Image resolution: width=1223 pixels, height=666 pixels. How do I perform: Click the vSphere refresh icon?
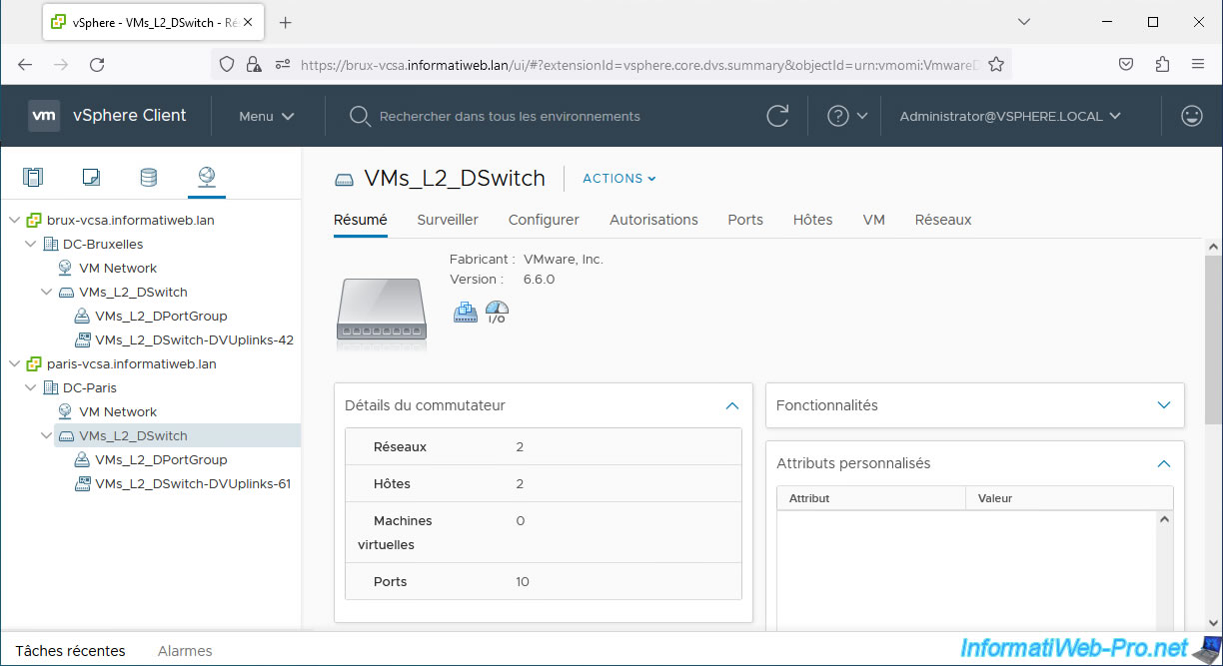pos(777,116)
